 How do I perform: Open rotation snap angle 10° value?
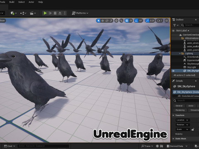(141, 21)
